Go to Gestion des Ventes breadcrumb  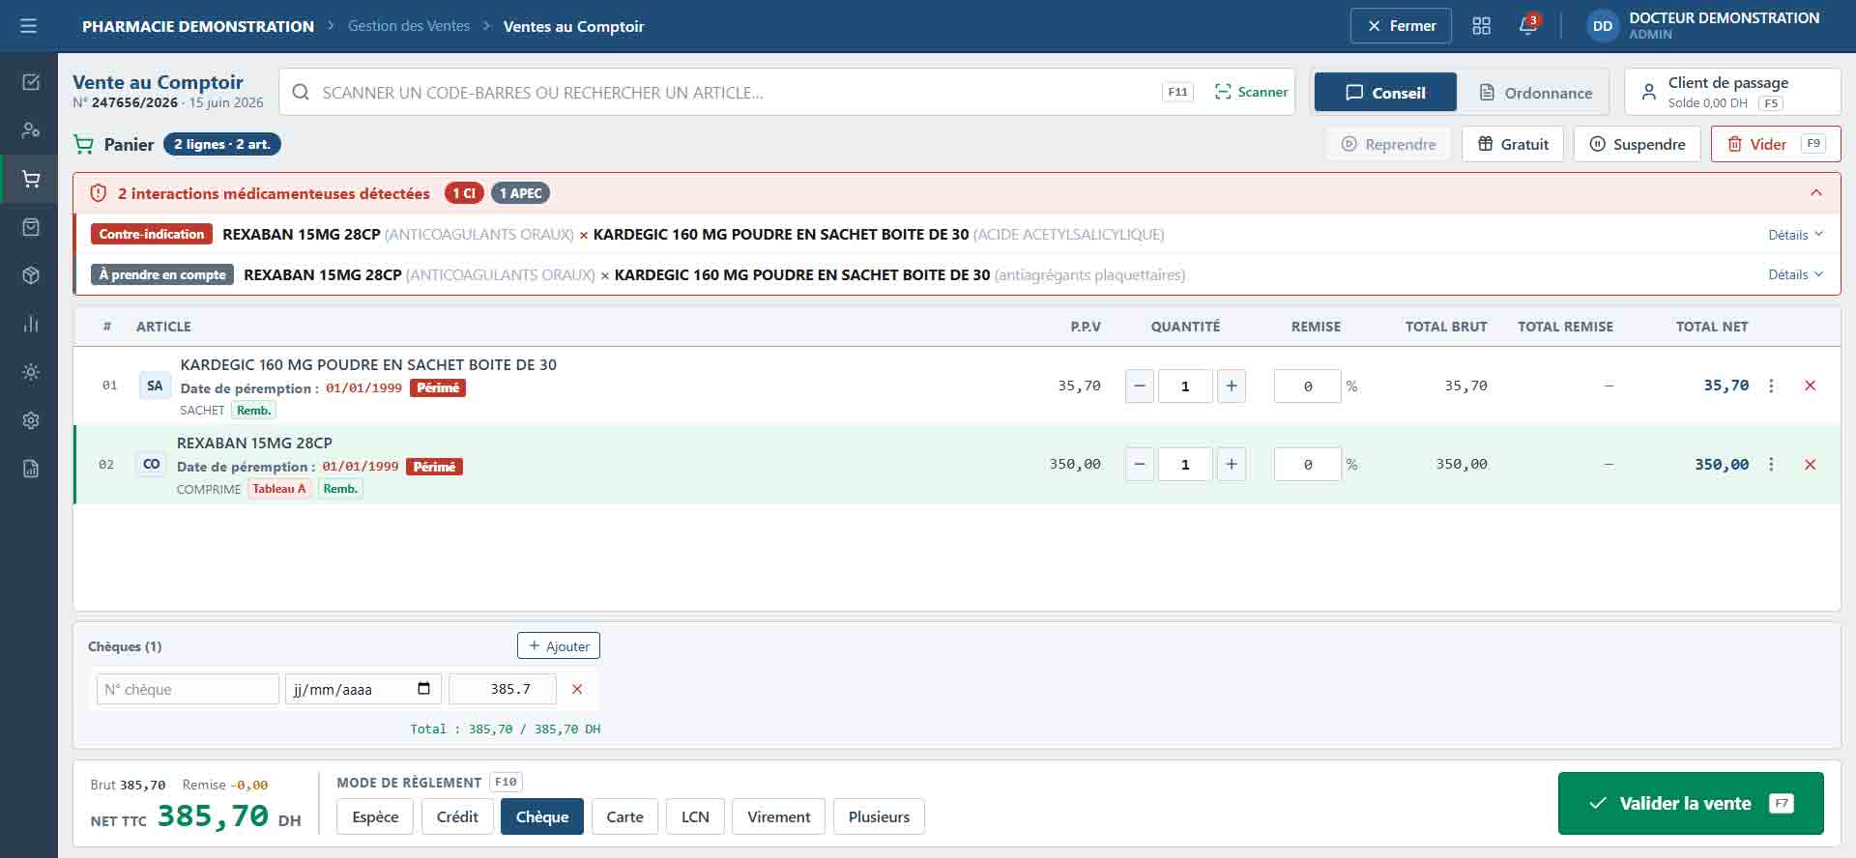coord(409,26)
